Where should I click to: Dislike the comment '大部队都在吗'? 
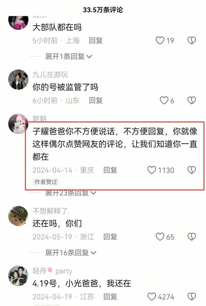pyautogui.click(x=192, y=41)
